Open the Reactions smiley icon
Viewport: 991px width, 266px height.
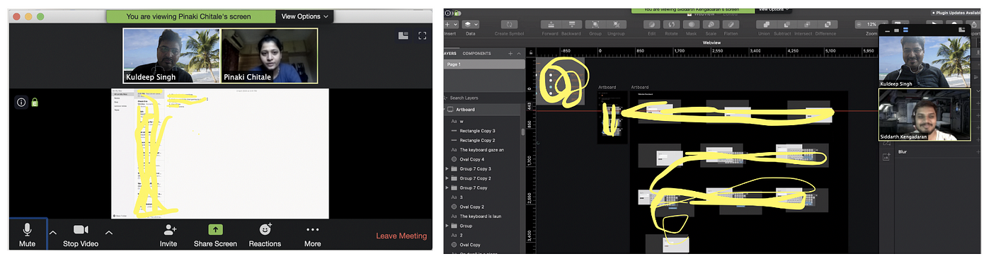click(265, 230)
